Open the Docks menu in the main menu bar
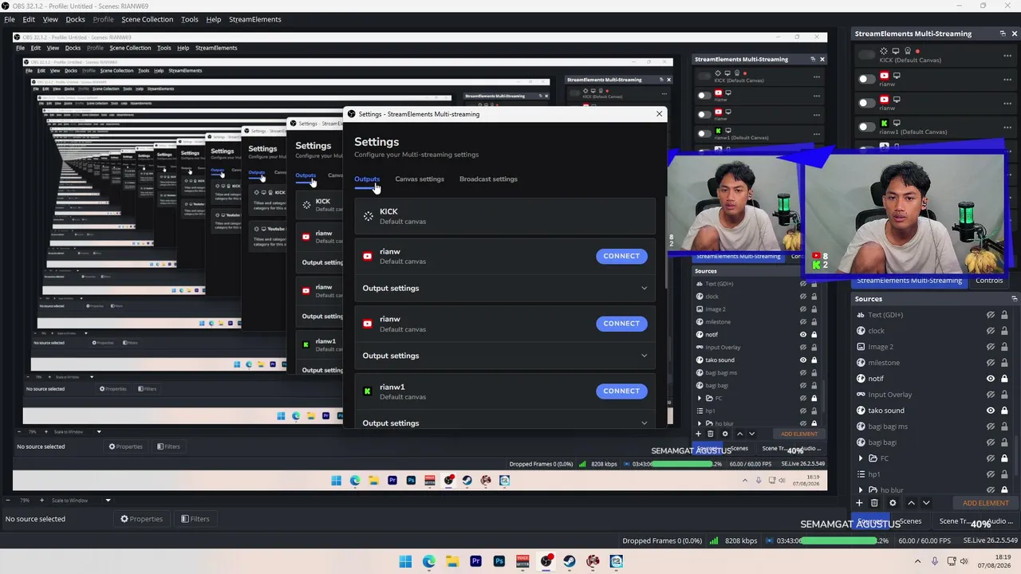Screen dimensions: 1021x574 click(x=75, y=19)
